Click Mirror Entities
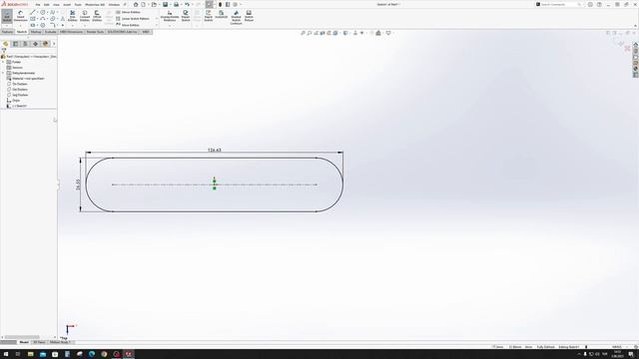 129,12
